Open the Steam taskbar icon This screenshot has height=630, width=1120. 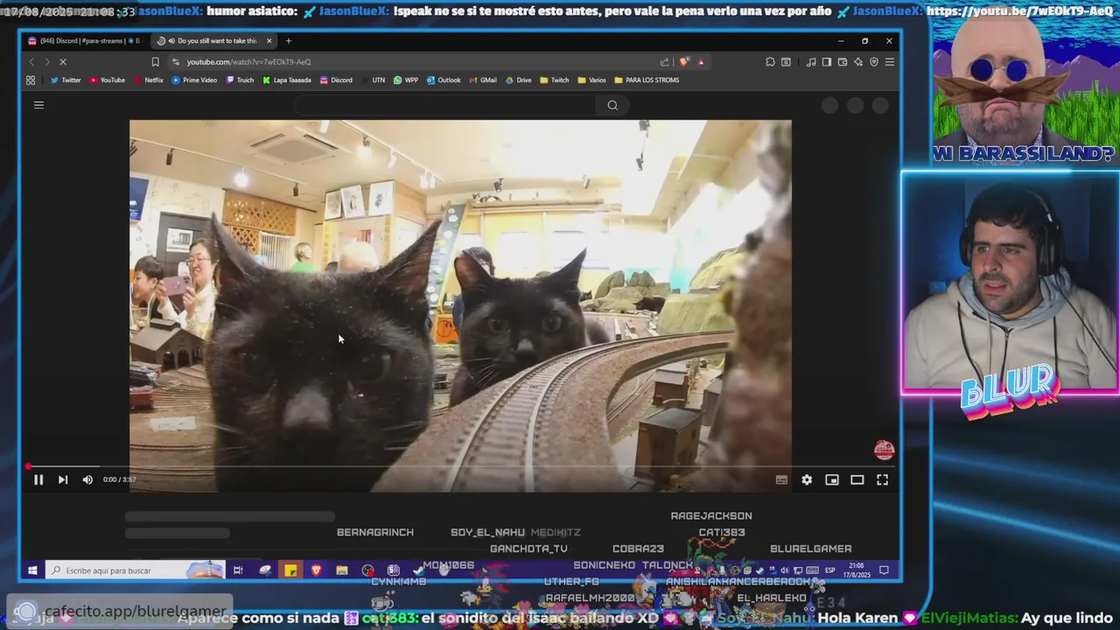point(419,570)
